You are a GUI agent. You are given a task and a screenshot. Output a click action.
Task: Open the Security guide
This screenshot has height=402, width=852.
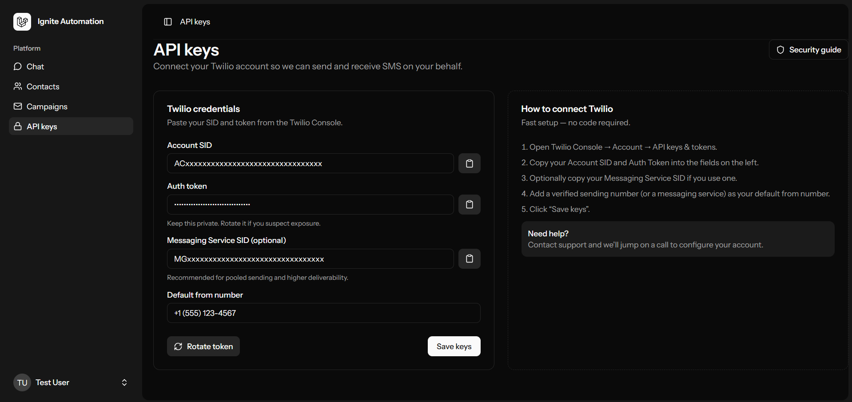(808, 50)
